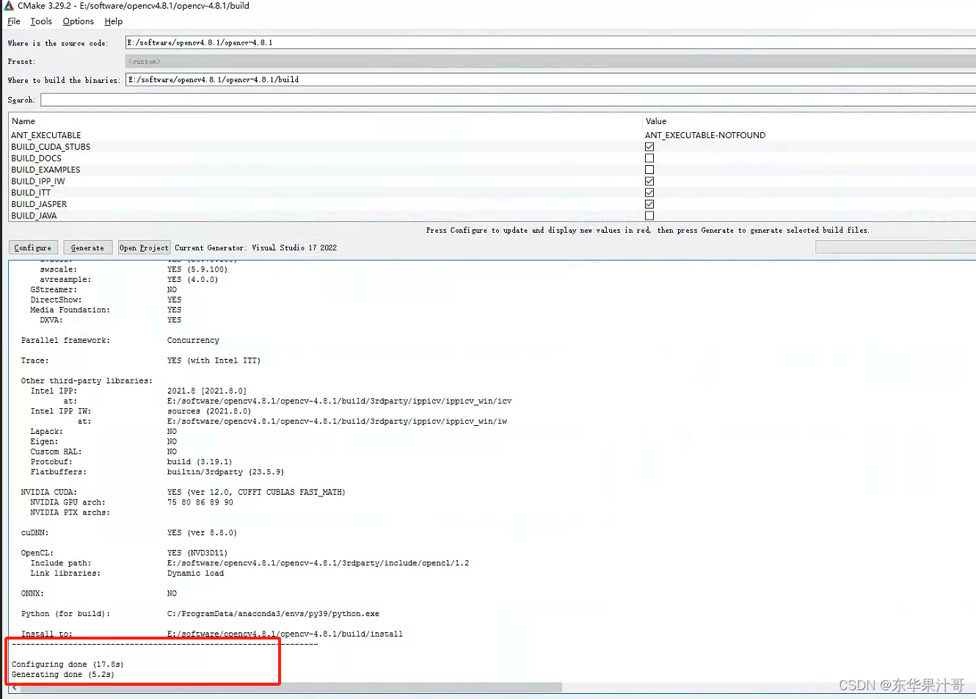
Task: Select the BUILD_IPP_IW entry name
Action: (38, 181)
